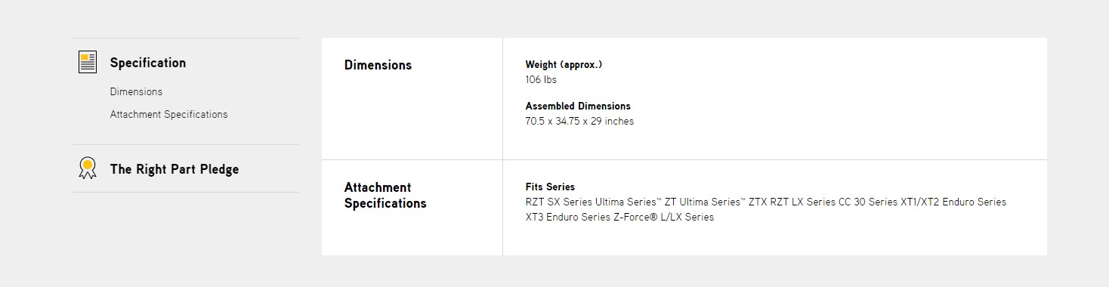
Task: Jump to Dimensions via sidebar link
Action: pos(136,91)
